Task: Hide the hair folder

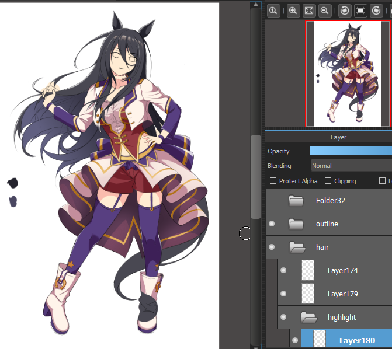Action: pyautogui.click(x=272, y=247)
